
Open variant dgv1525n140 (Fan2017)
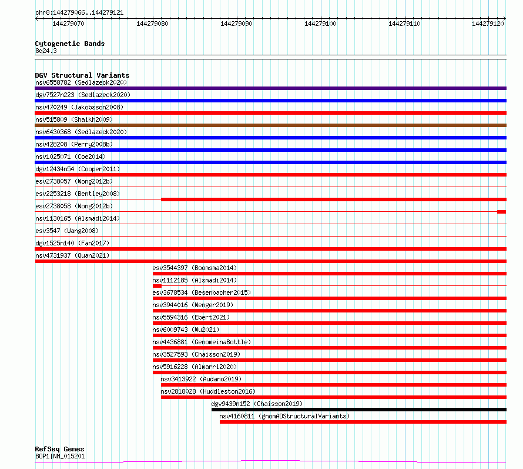tap(72, 243)
